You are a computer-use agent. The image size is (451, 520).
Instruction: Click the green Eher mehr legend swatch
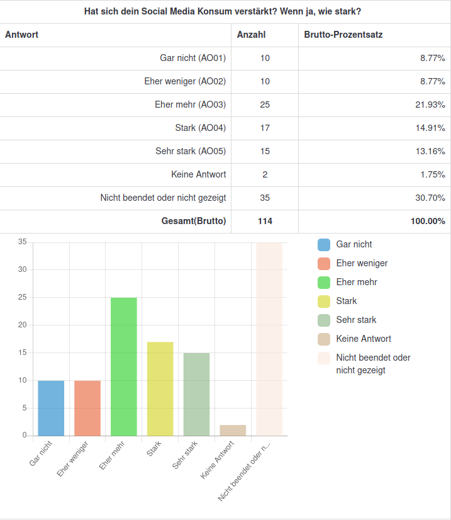click(x=324, y=283)
